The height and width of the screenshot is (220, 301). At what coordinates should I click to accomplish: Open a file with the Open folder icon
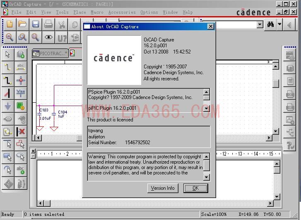pyautogui.click(x=23, y=24)
